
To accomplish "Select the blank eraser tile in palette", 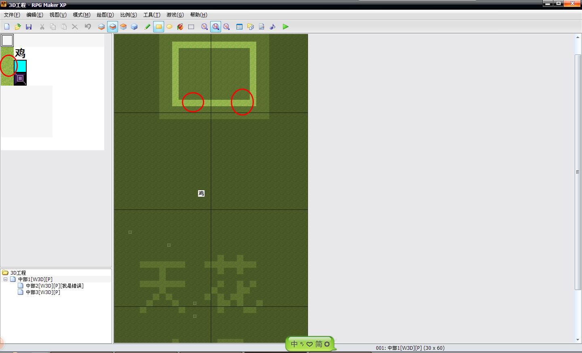I will tap(7, 40).
